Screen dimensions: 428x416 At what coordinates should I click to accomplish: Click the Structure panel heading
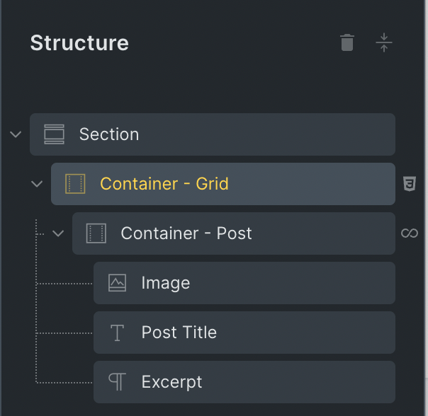pyautogui.click(x=79, y=43)
